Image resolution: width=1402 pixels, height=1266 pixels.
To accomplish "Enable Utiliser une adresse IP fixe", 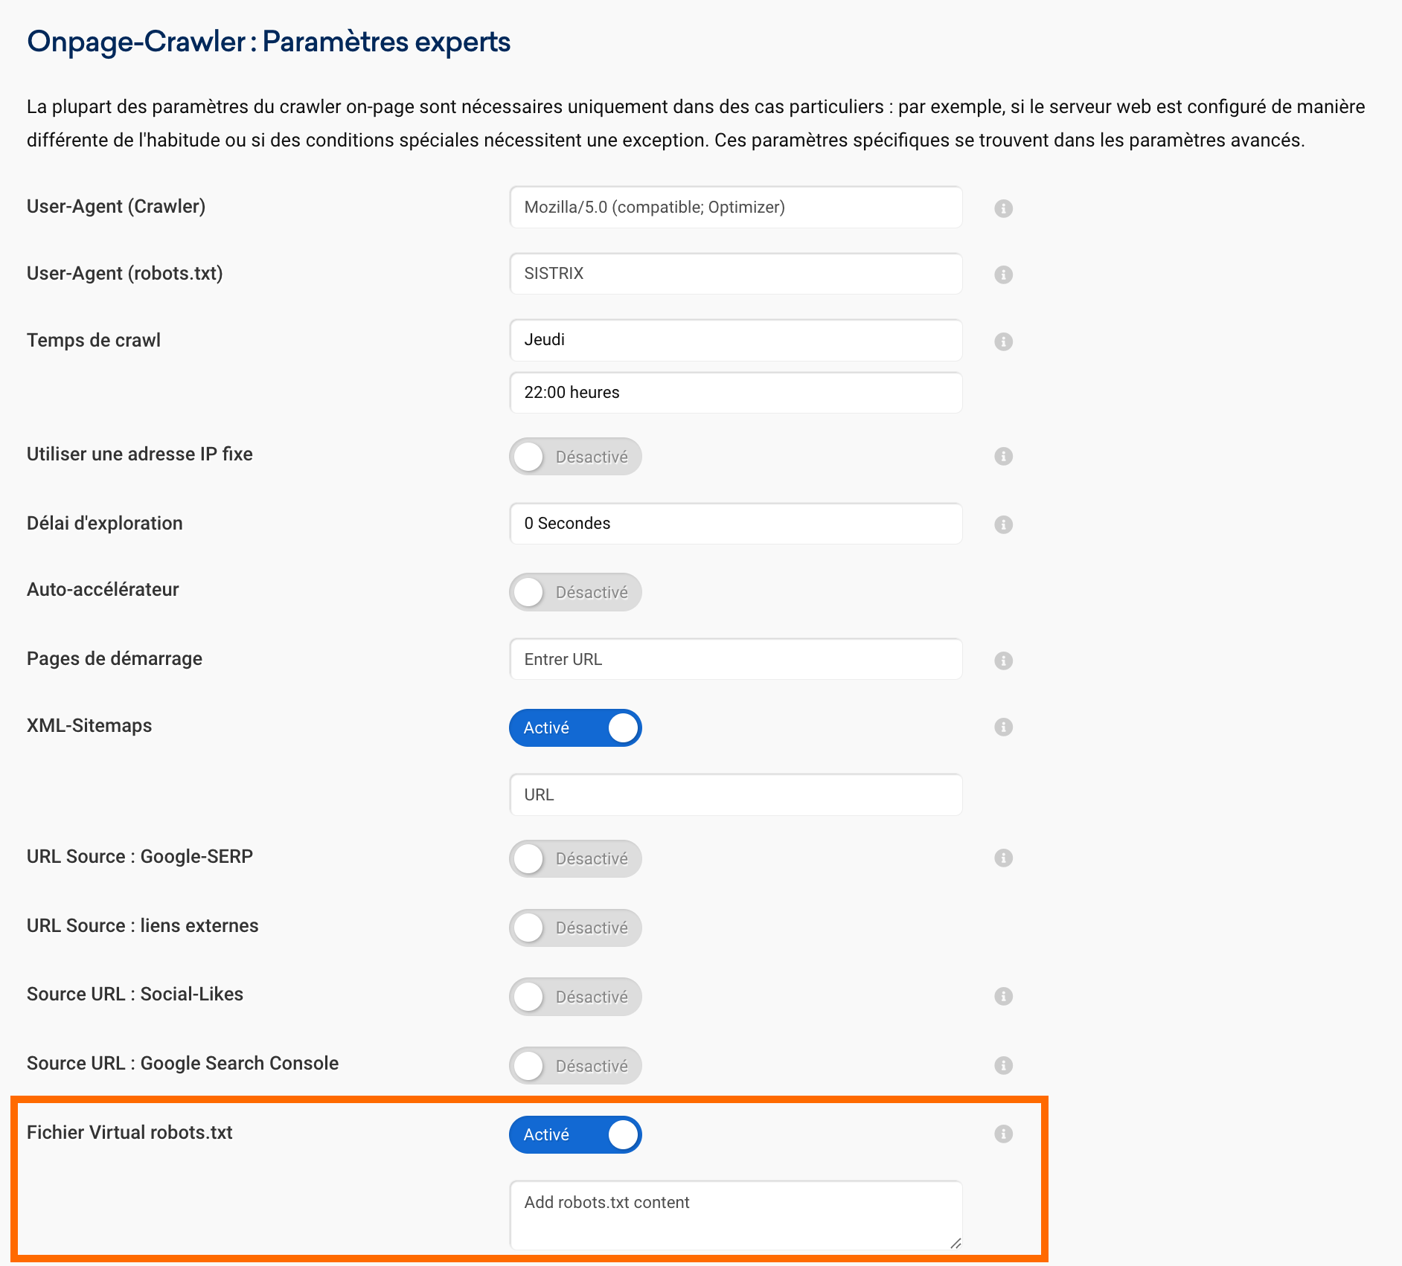I will [x=575, y=457].
